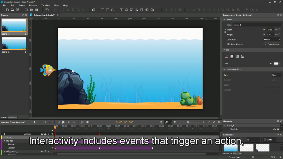Select the Scene_2 thumbnail
This screenshot has height=159, width=283.
[x=14, y=44]
